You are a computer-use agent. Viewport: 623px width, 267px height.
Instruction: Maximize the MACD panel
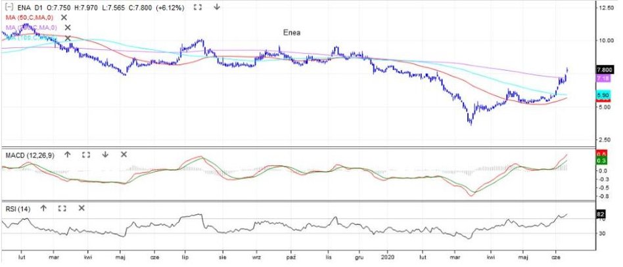pos(85,155)
